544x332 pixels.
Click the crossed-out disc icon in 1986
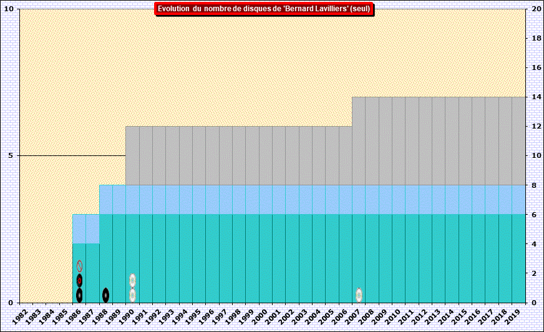[79, 266]
